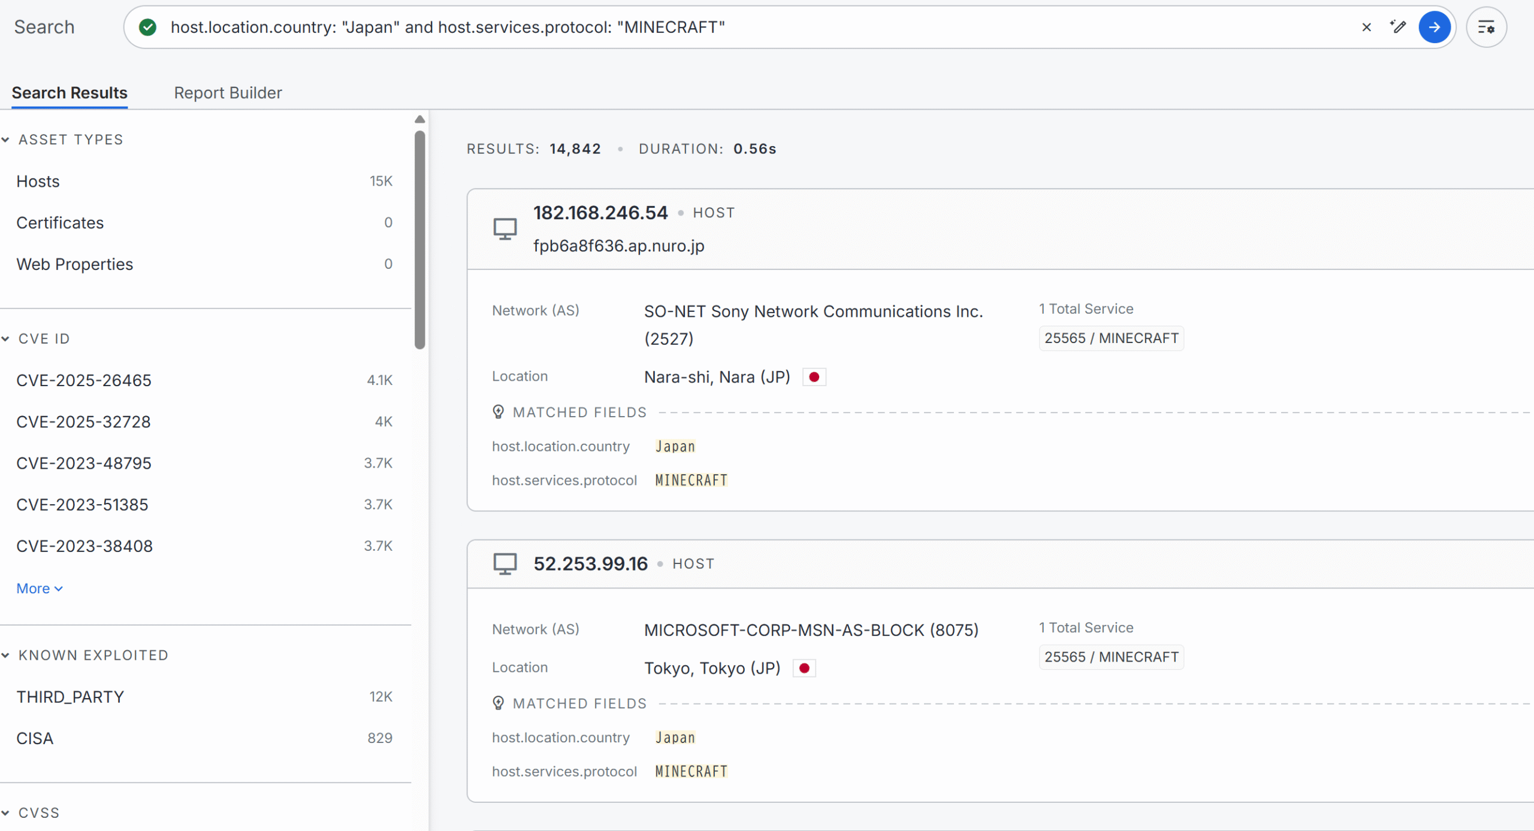
Task: Switch to the Search Results tab
Action: [x=70, y=93]
